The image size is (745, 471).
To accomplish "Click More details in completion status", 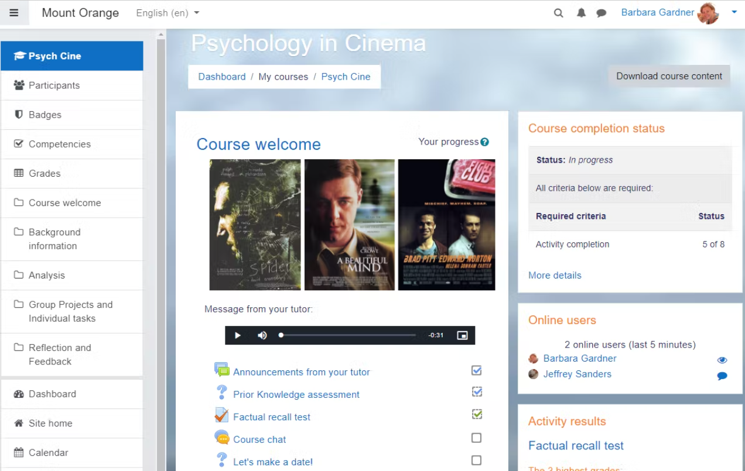I will 555,275.
